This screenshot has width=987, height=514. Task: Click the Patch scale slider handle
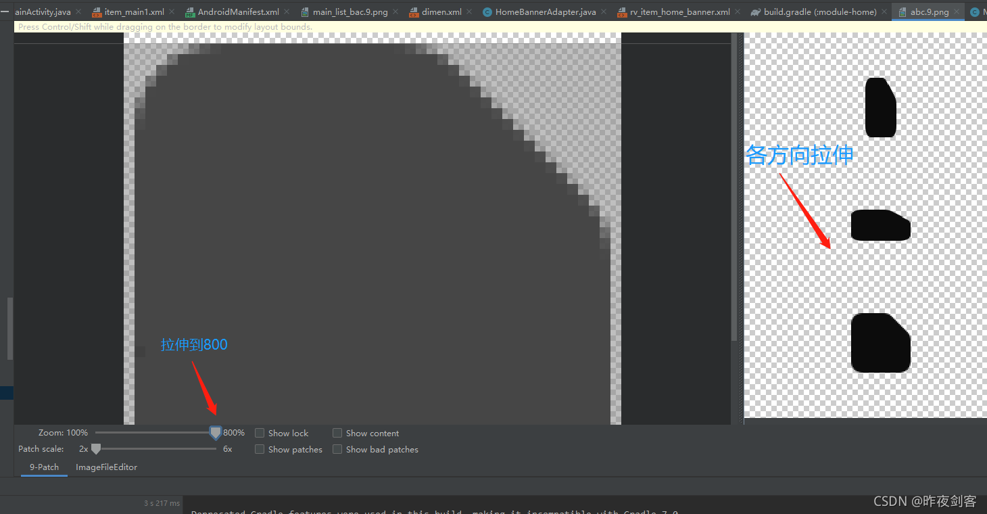(x=95, y=448)
